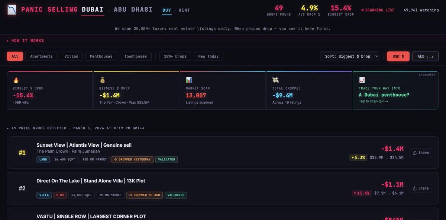Screen dimensions: 446x220
Task: Switch to the RENT tab
Action: coord(184,10)
